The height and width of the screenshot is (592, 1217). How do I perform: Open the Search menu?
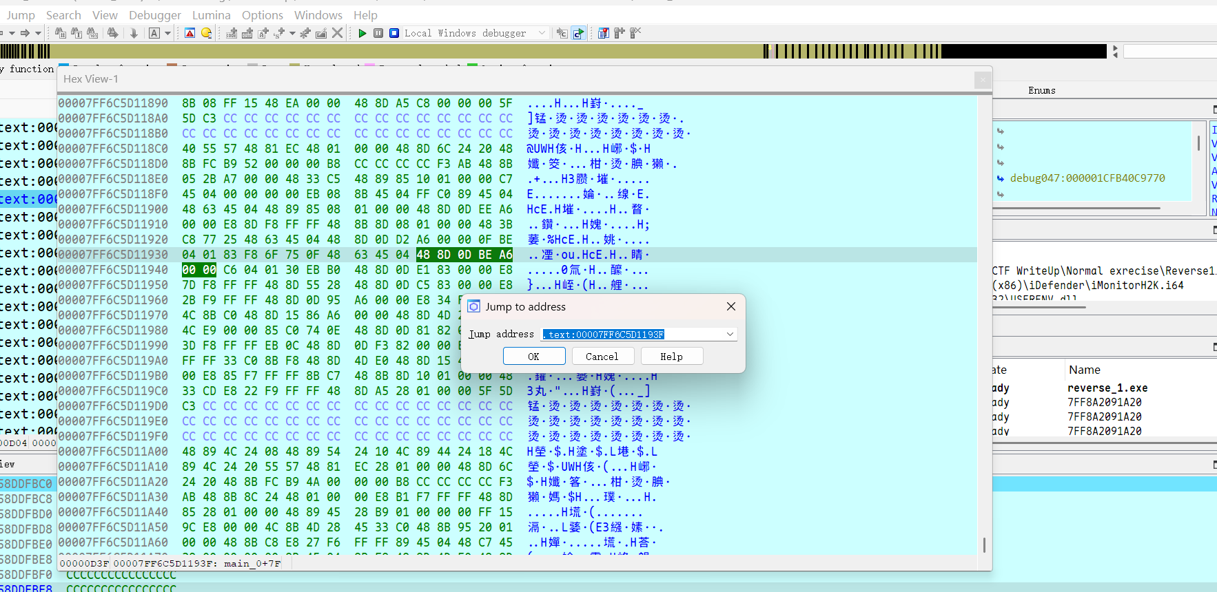63,15
